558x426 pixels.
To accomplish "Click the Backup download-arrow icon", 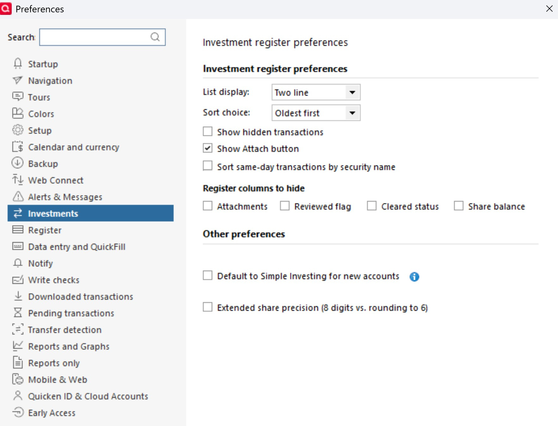I will (x=18, y=163).
